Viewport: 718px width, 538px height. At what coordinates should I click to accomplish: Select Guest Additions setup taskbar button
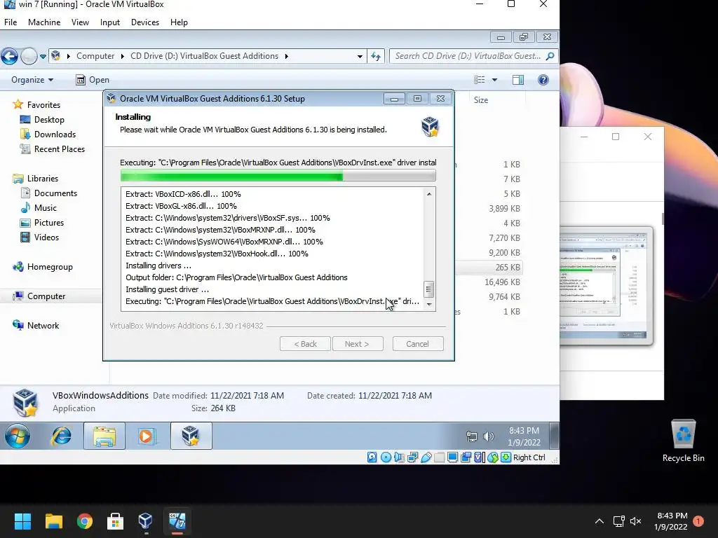click(191, 436)
